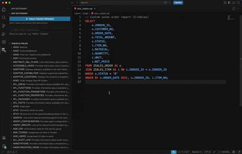Click the highlighted zoom status bar icon
This screenshot has height=154, width=242.
pyautogui.click(x=173, y=152)
